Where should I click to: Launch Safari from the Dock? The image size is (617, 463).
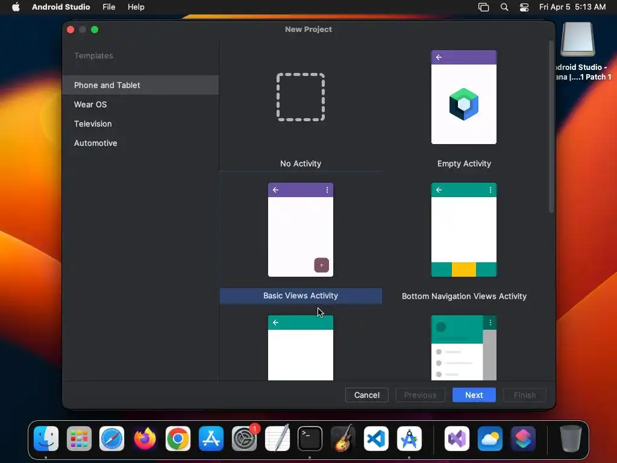click(111, 439)
